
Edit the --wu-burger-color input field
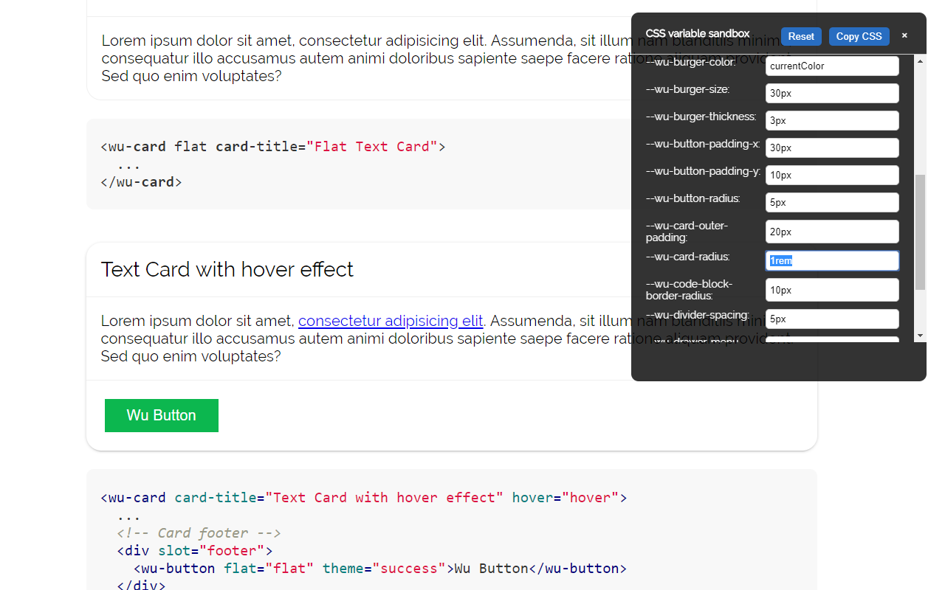tap(832, 66)
